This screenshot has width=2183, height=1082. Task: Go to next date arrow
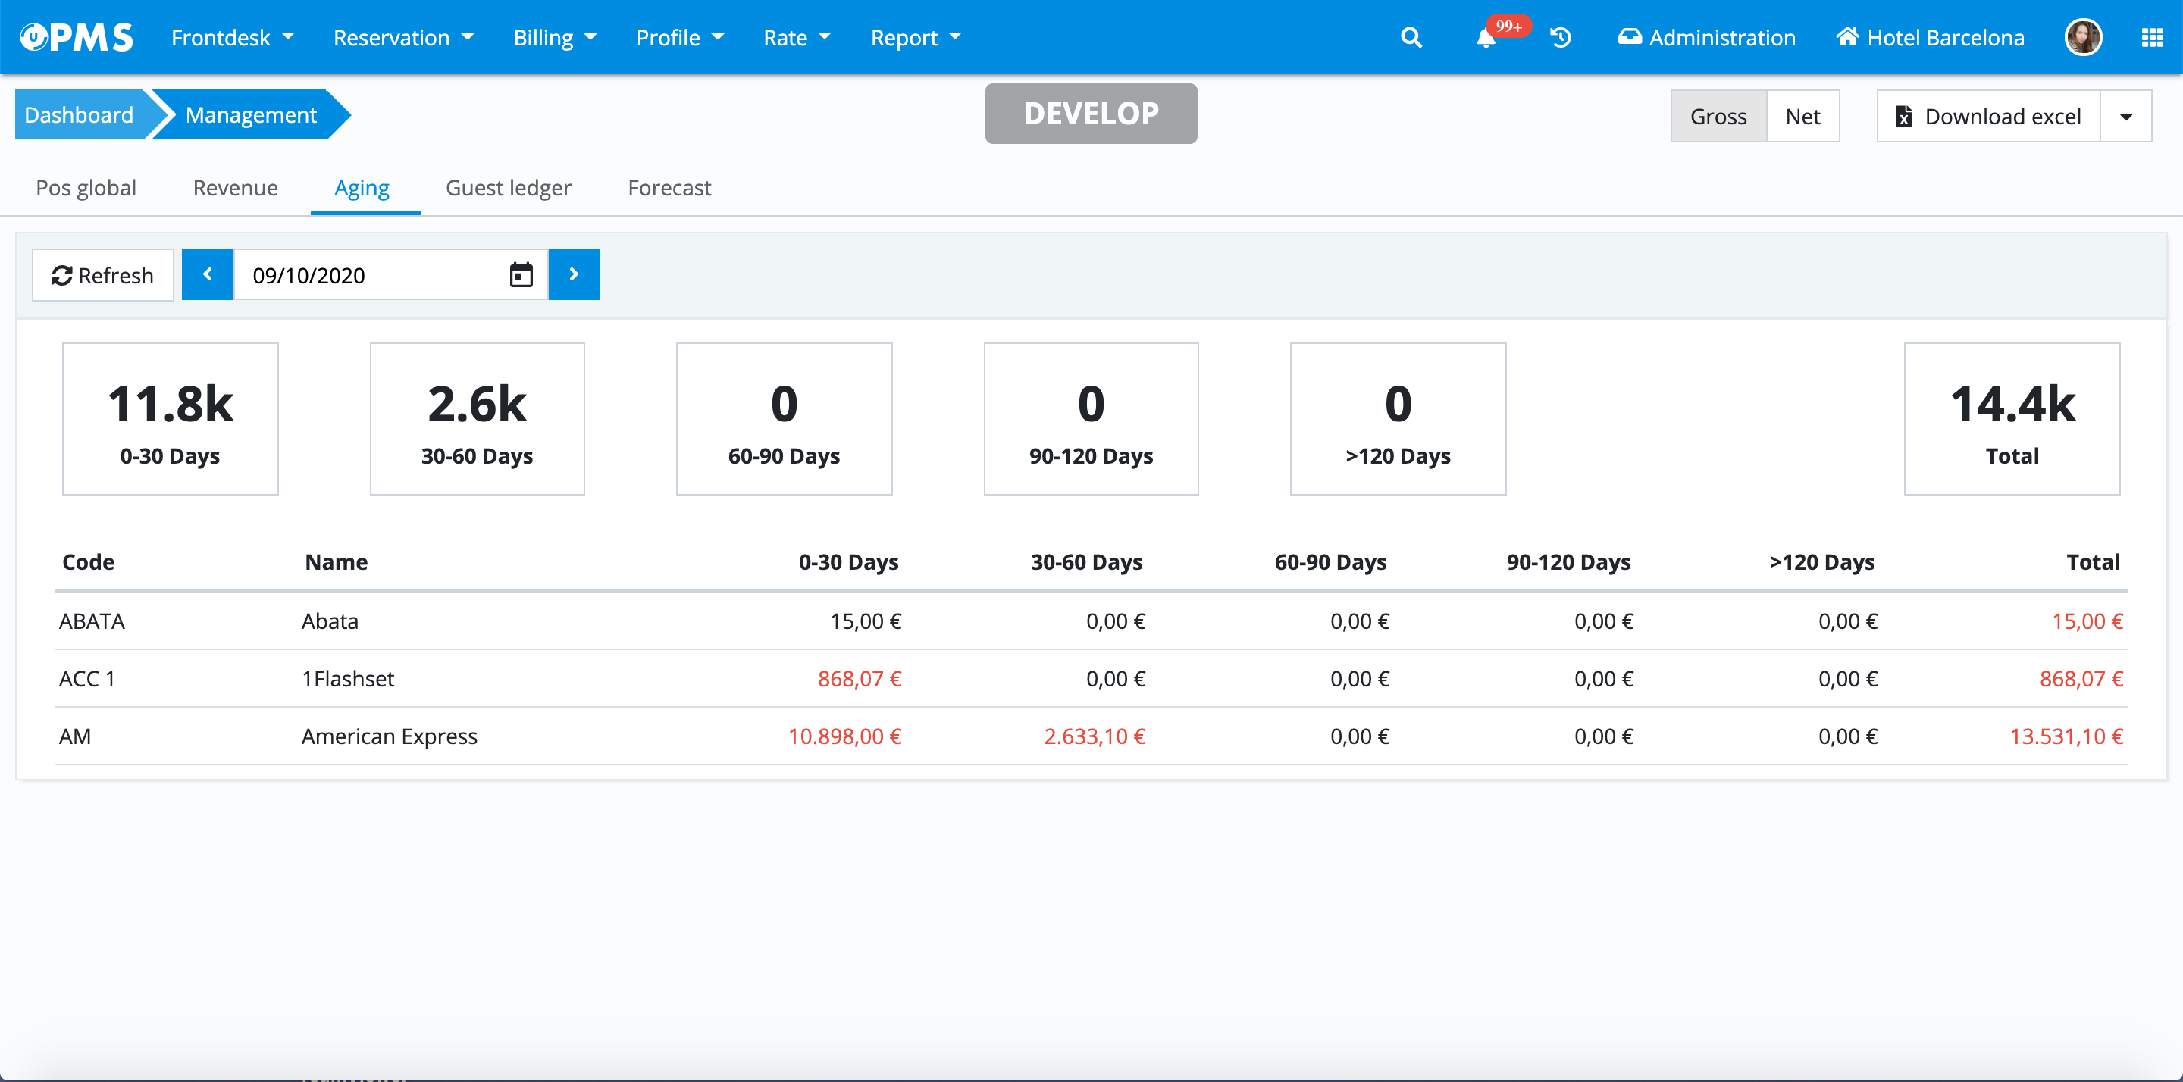point(574,274)
